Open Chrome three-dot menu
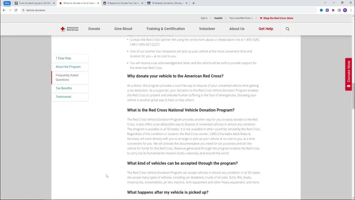Image resolution: width=355 pixels, height=200 pixels. click(351, 10)
